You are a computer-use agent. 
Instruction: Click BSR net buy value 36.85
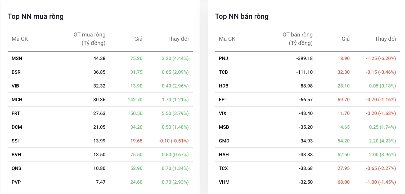[x=99, y=72]
